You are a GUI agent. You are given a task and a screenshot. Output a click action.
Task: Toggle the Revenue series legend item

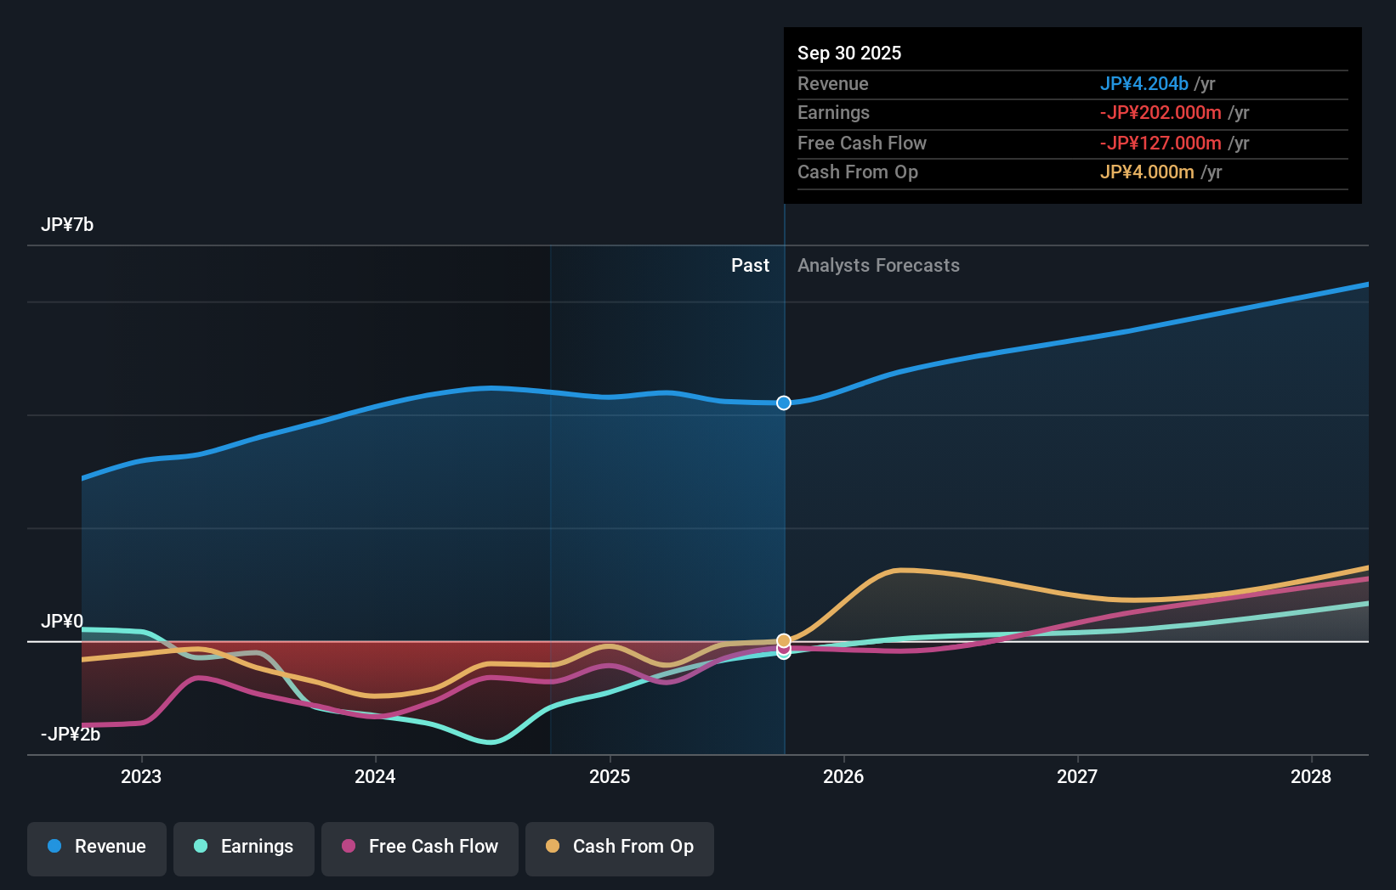(x=96, y=847)
